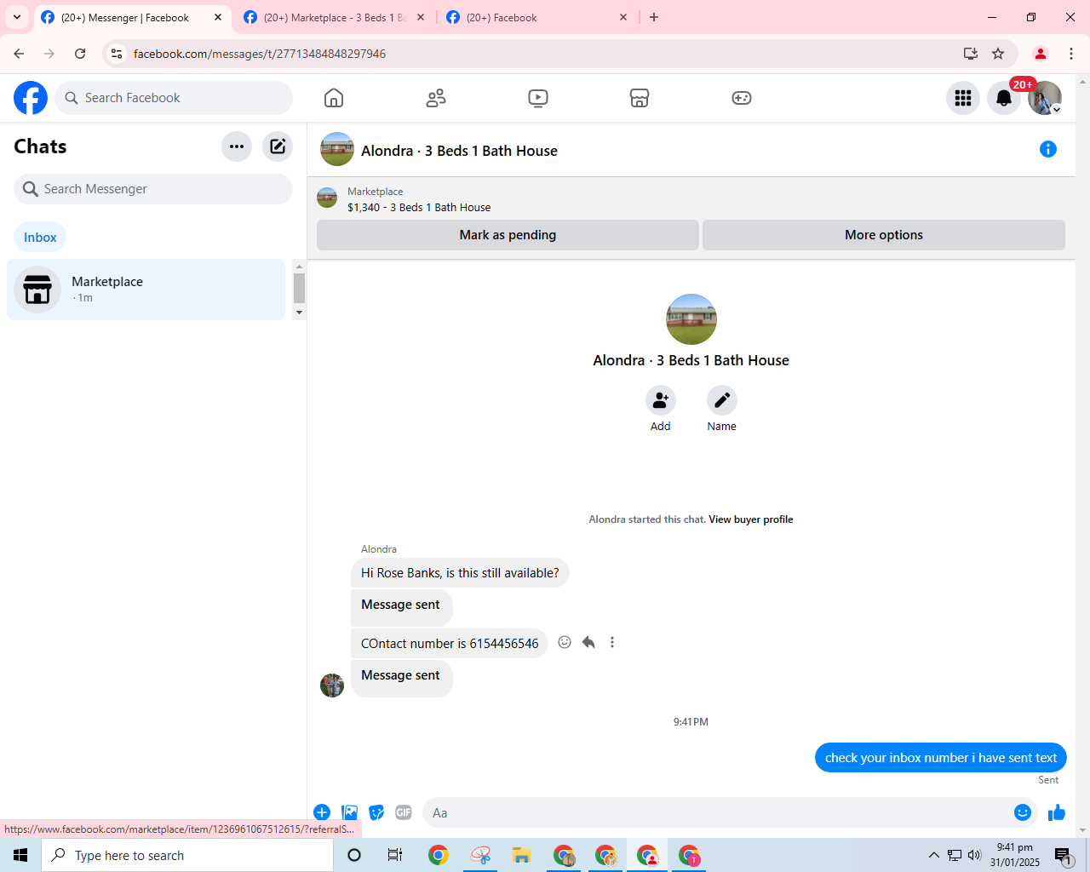This screenshot has height=872, width=1090.
Task: Click the Facebook logo
Action: tap(31, 98)
